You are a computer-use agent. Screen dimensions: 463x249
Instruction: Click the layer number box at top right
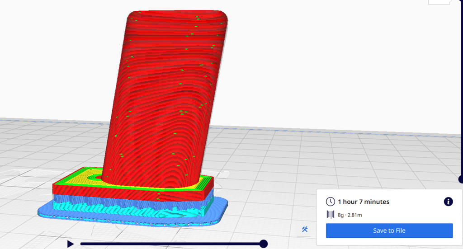coord(440,2)
